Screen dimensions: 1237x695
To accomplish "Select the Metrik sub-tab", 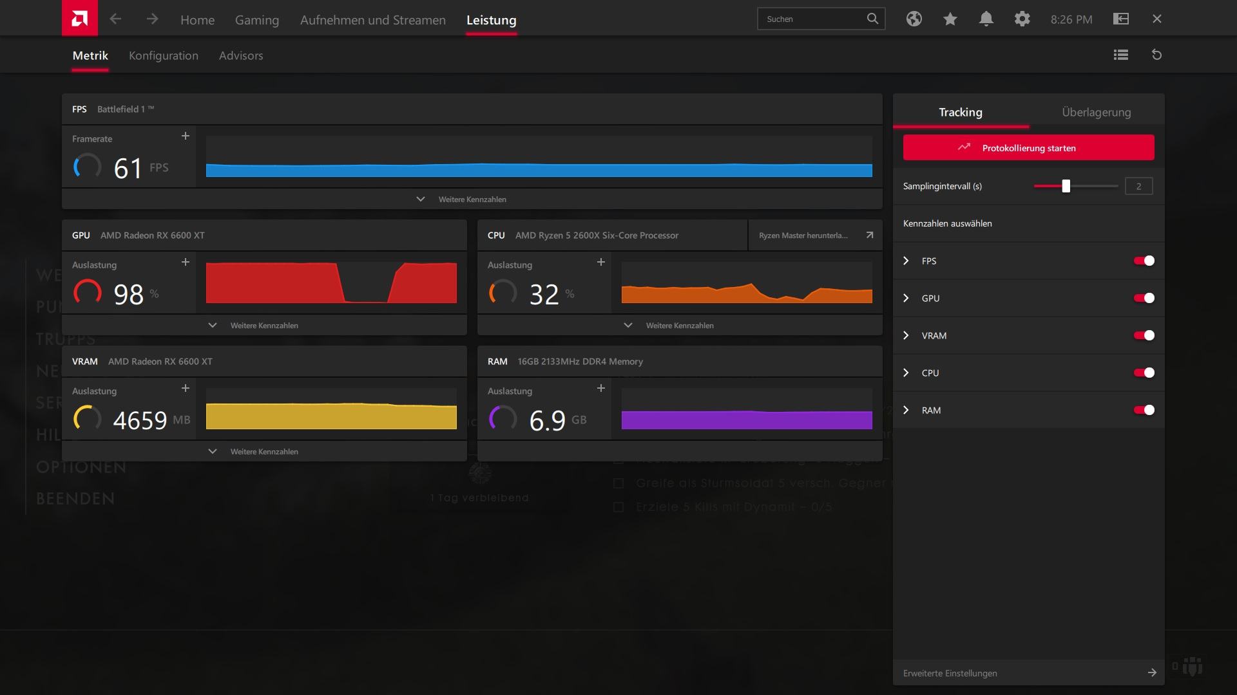I will 90,55.
